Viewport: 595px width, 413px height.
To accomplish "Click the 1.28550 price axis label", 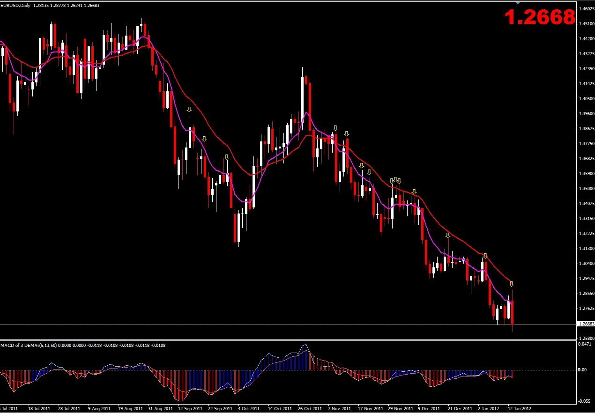I will pyautogui.click(x=586, y=294).
